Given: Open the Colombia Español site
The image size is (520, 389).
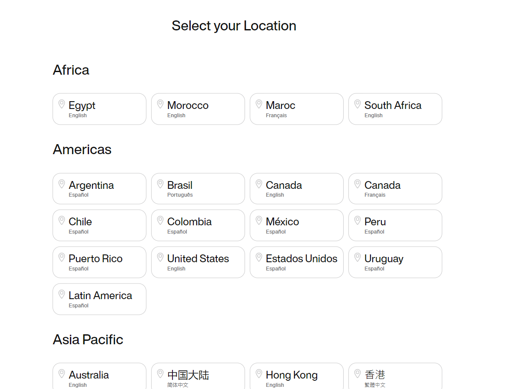Looking at the screenshot, I should pos(198,225).
